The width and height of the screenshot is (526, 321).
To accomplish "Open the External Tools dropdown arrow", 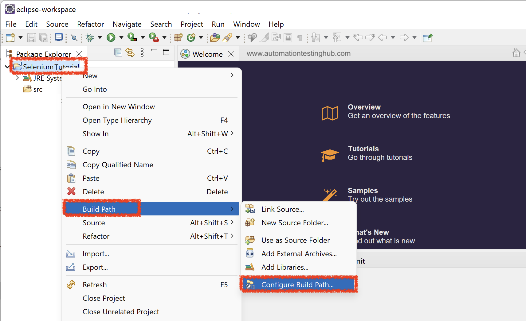I will point(164,38).
